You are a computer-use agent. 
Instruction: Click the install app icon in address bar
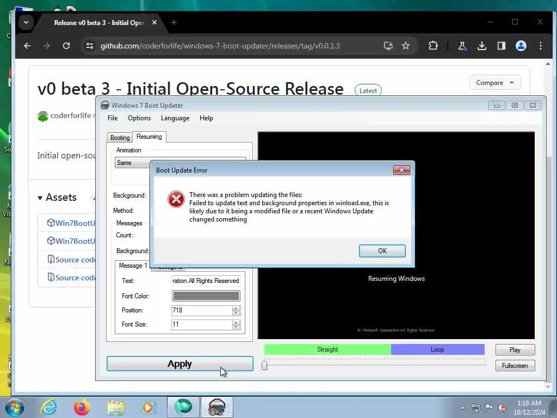pyautogui.click(x=388, y=46)
